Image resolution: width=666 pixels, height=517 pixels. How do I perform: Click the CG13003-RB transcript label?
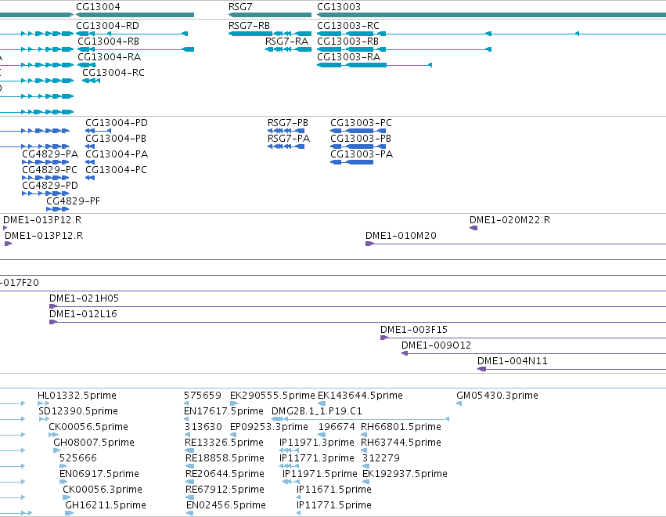click(x=347, y=42)
